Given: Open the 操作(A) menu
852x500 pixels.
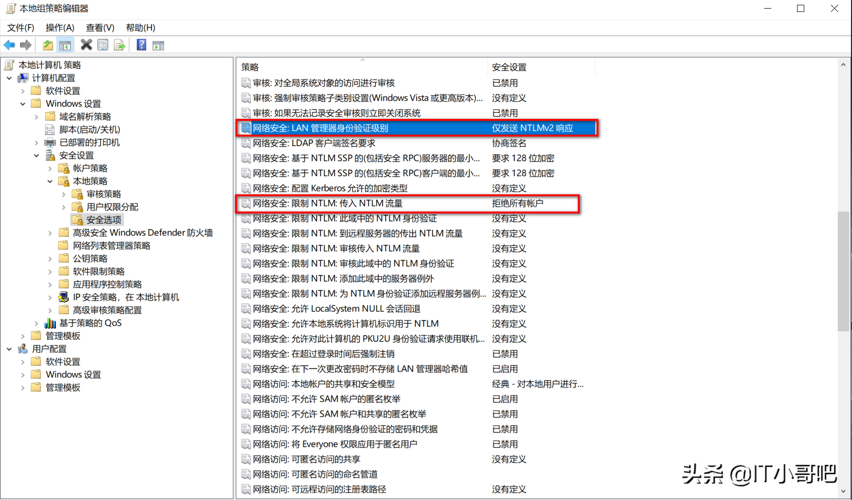Looking at the screenshot, I should 60,28.
